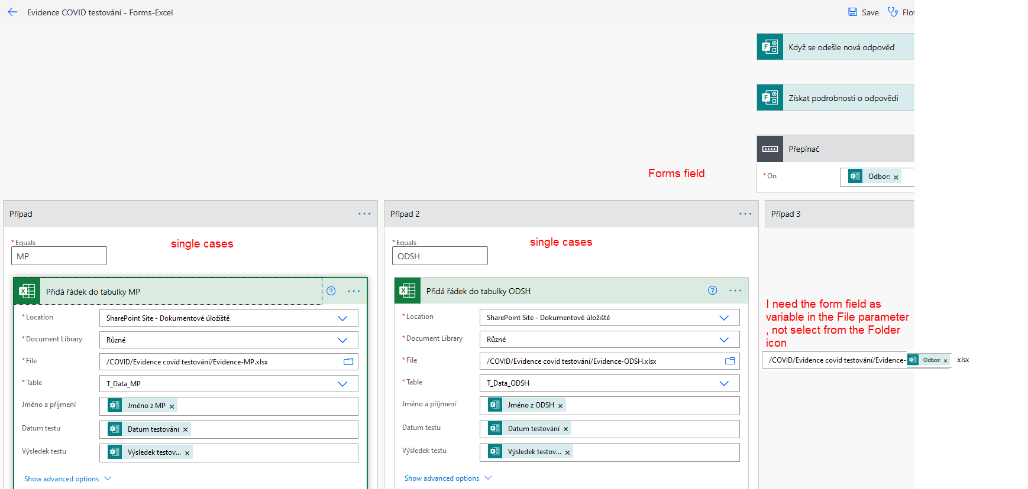Click the Equals field containing MP
Viewport: 1028px width, 489px height.
[x=59, y=256]
